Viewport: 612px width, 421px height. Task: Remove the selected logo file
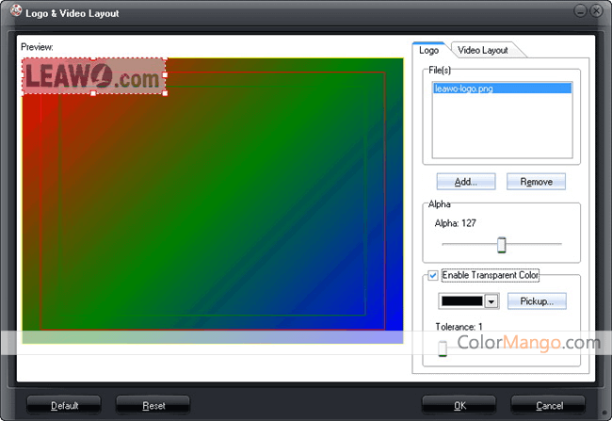coord(536,181)
